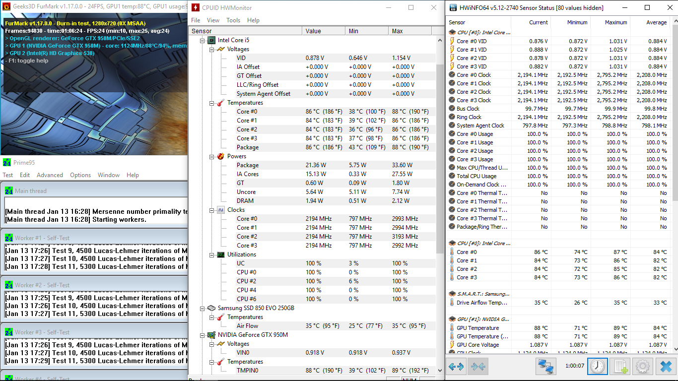Viewport: 678px width, 381px height.
Task: Open the Window menu in Prime95
Action: 109,175
